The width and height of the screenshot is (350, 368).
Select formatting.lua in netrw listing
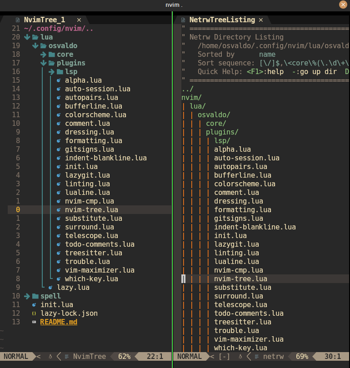click(x=243, y=210)
